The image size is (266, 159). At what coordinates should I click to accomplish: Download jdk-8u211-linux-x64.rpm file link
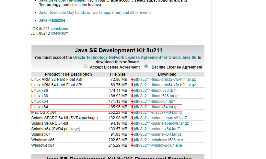tap(155, 101)
